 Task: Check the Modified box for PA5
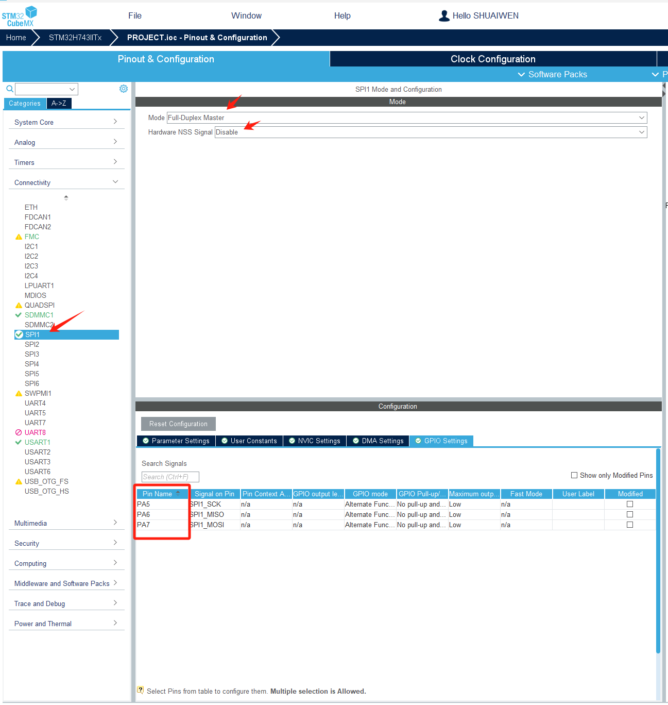[x=630, y=504]
